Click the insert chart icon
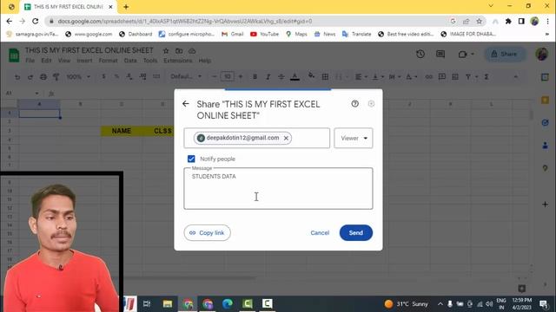 tap(455, 77)
